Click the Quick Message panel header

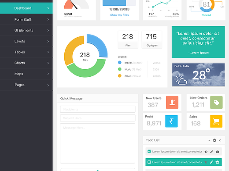(98, 98)
